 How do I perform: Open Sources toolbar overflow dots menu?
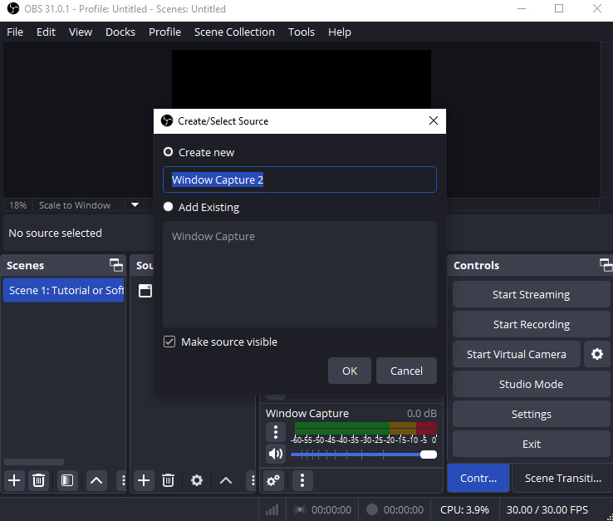(253, 480)
